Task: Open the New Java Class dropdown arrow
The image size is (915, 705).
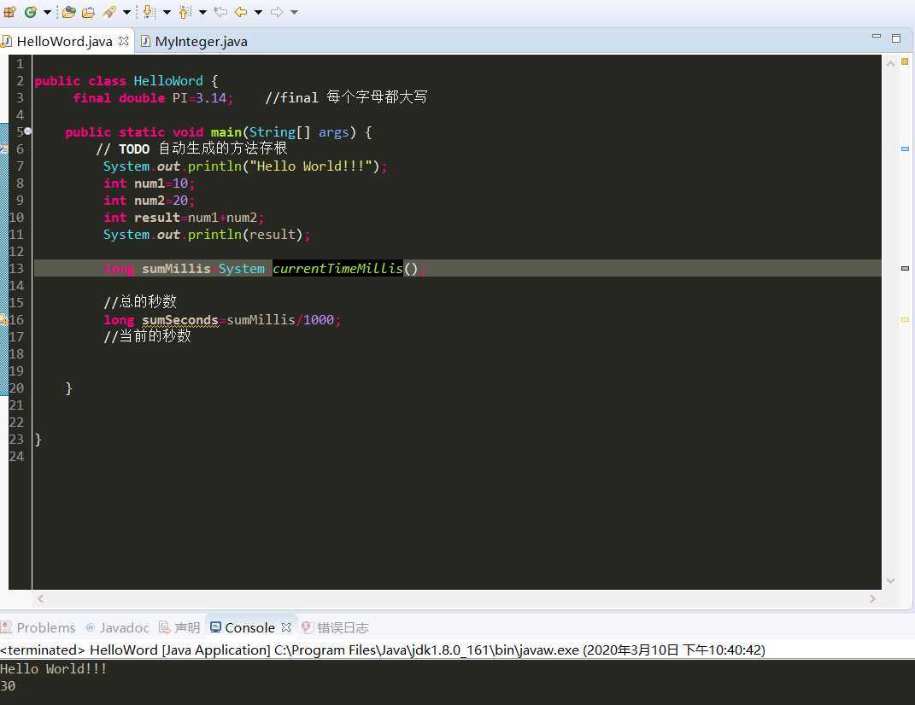Action: click(47, 12)
